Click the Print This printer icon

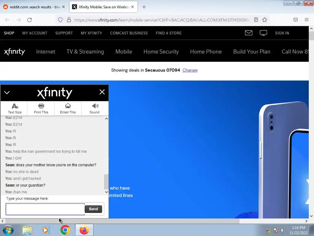coord(41,106)
